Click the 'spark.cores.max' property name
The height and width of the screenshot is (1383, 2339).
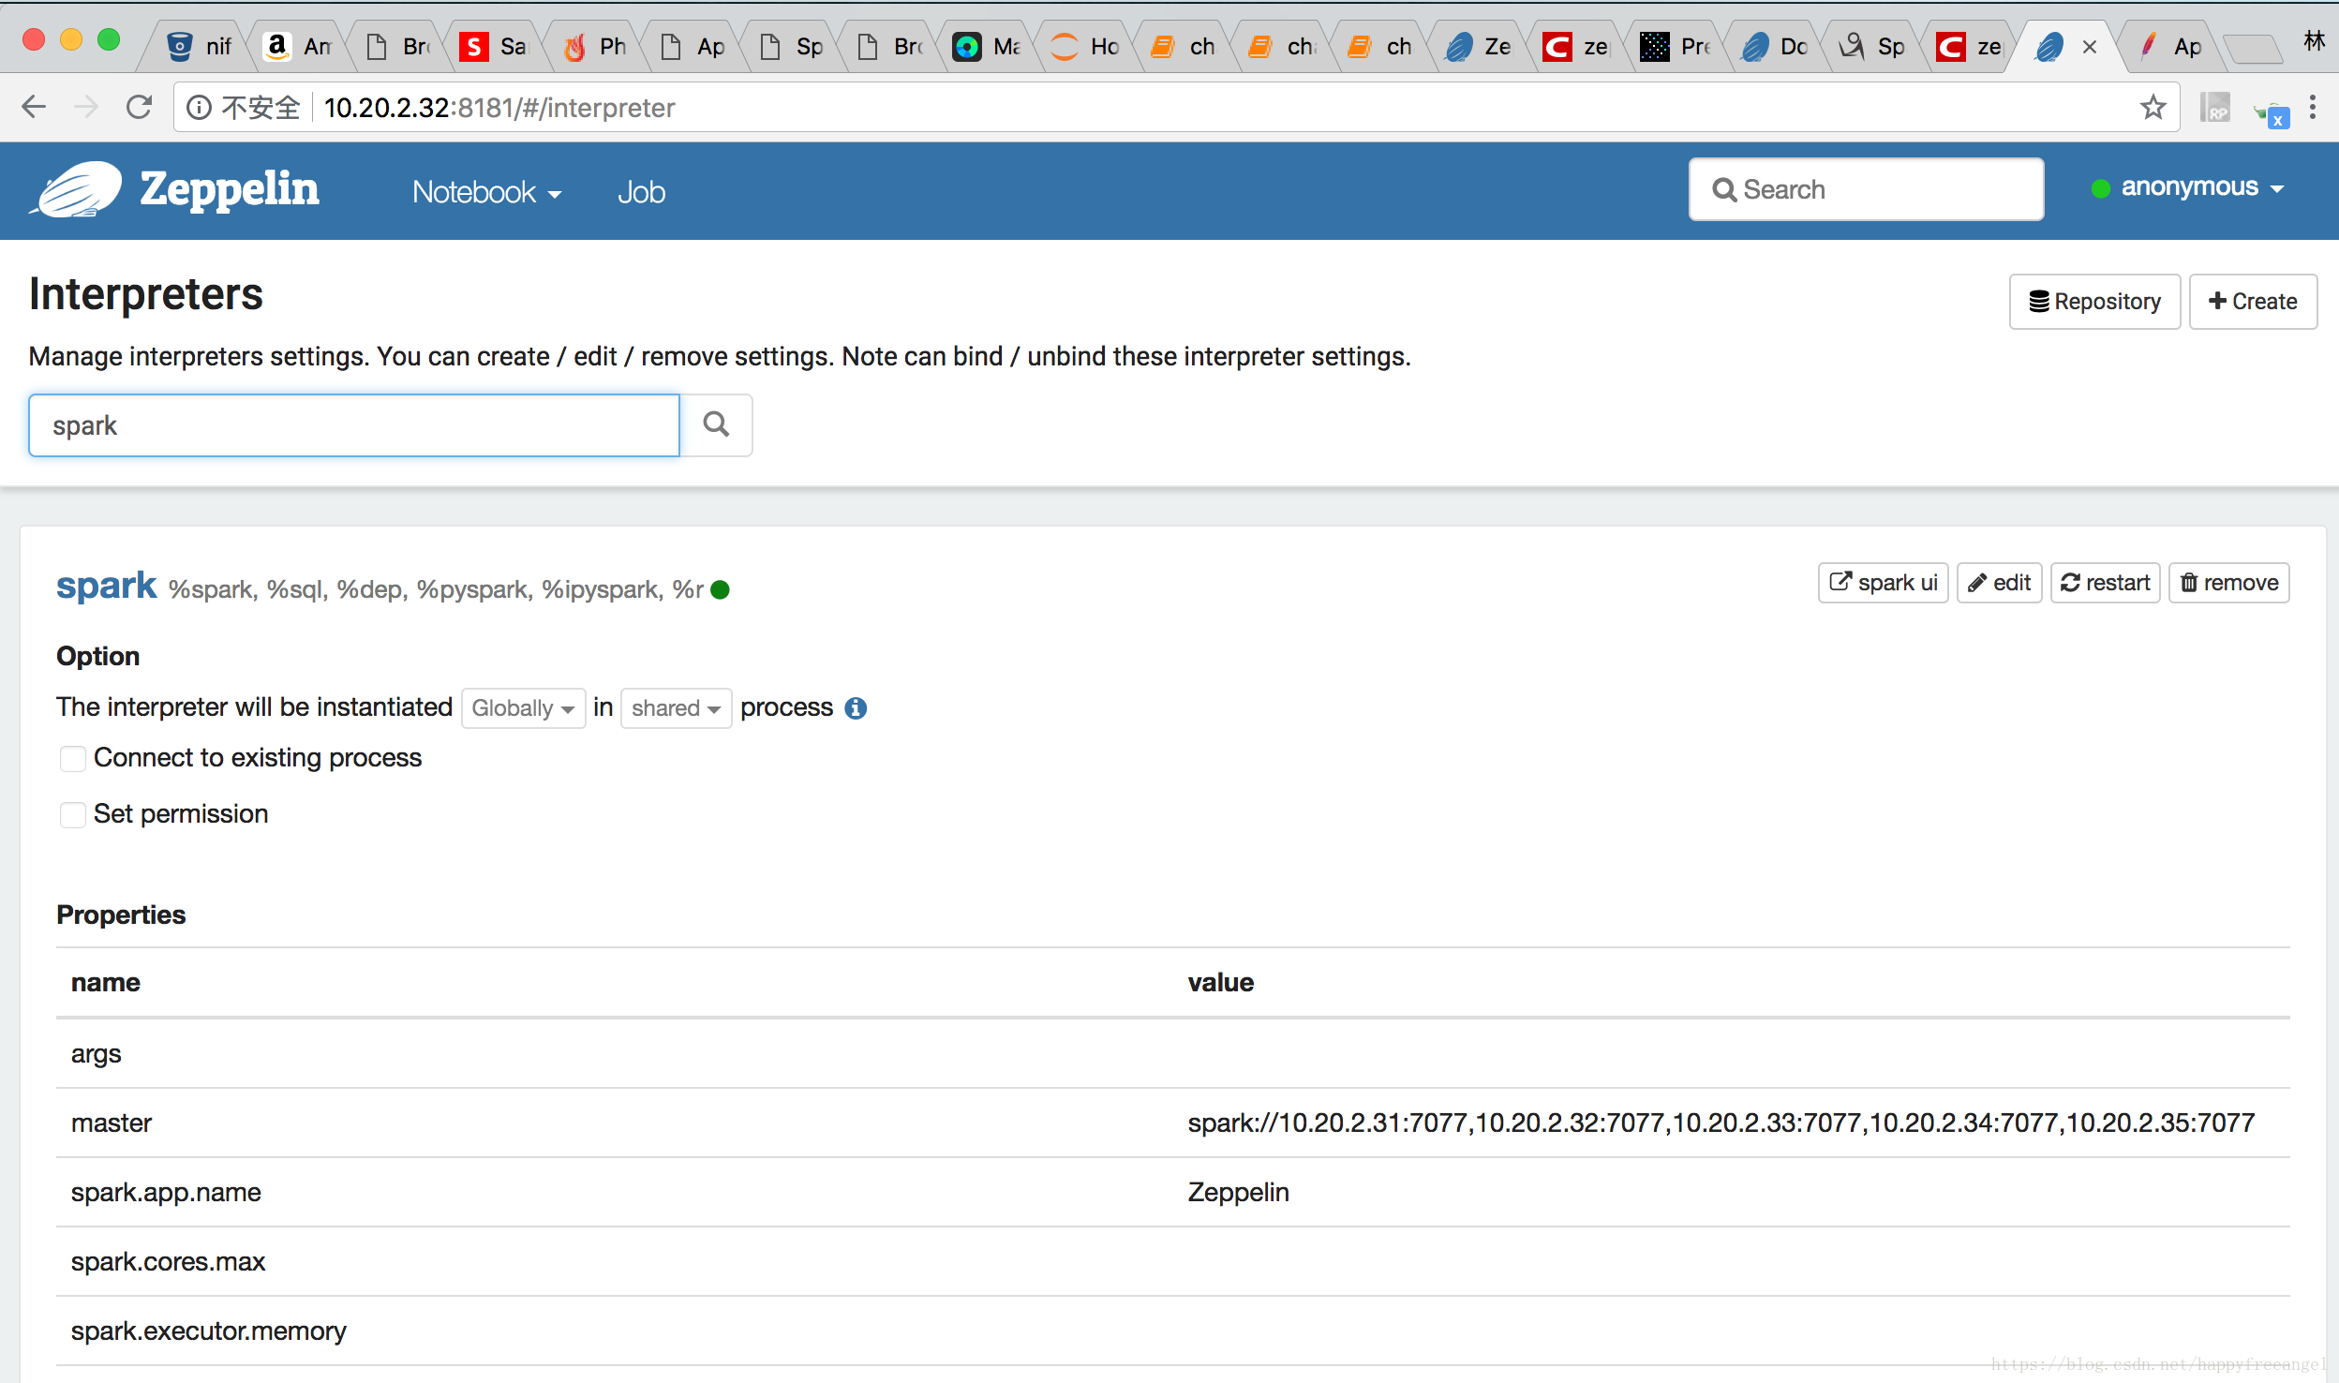pyautogui.click(x=168, y=1261)
